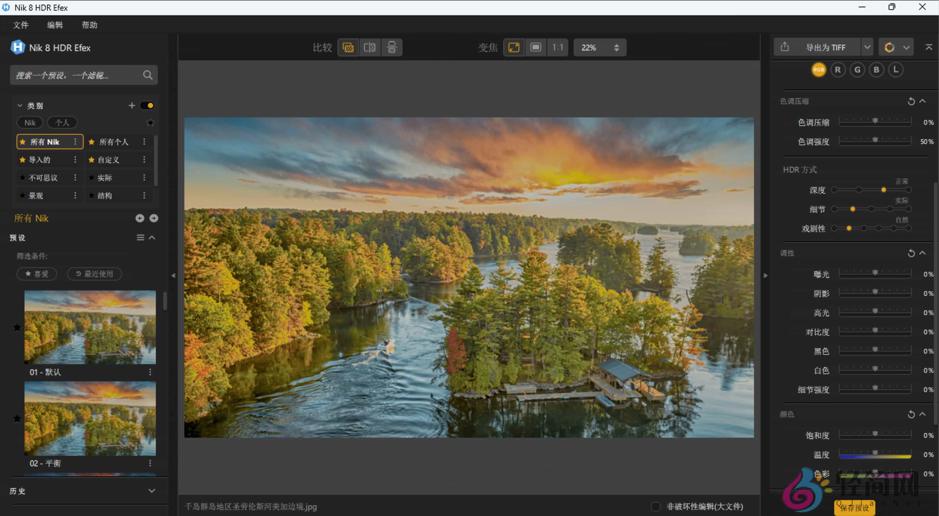Image resolution: width=939 pixels, height=516 pixels.
Task: Open the 文件 menu
Action: (x=21, y=25)
